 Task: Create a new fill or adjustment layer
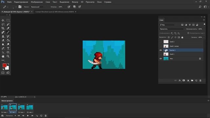(x=188, y=81)
